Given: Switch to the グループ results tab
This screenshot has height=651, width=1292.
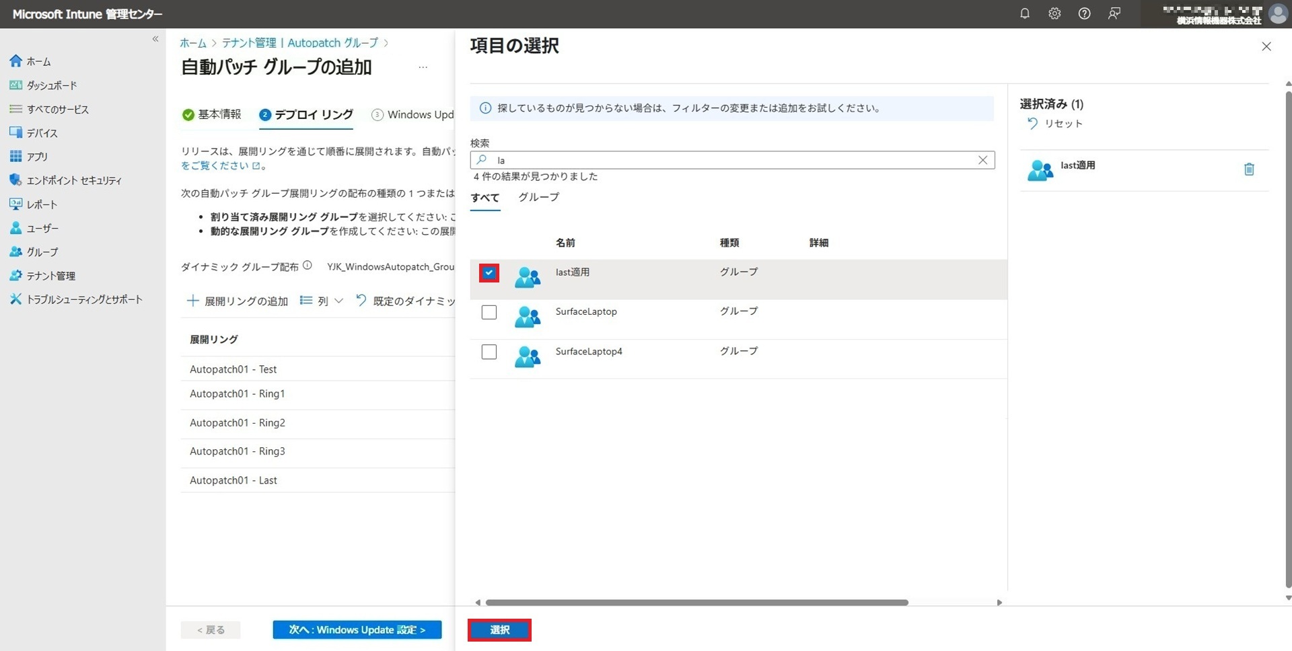Looking at the screenshot, I should pyautogui.click(x=538, y=197).
